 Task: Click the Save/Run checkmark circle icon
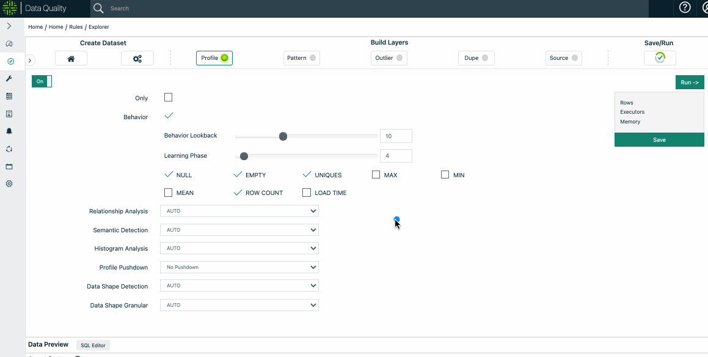[660, 57]
